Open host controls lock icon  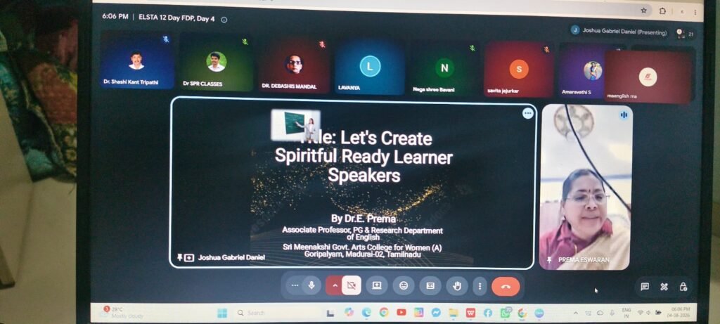[683, 286]
